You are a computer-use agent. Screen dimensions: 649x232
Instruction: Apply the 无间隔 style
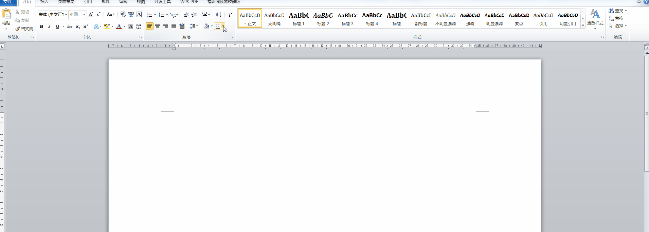pos(274,18)
